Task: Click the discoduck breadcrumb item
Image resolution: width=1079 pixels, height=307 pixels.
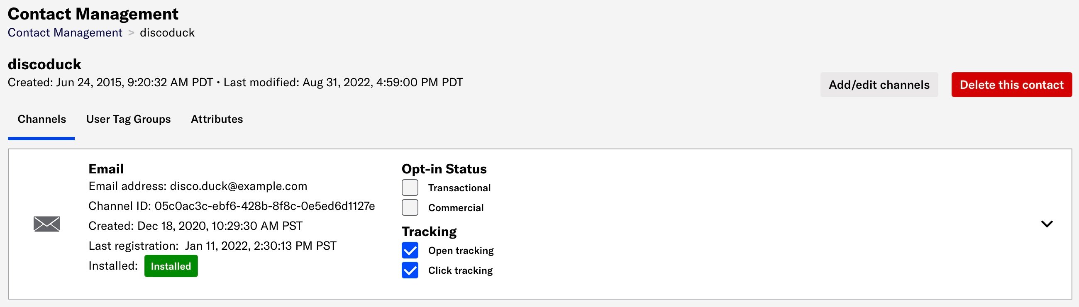Action: coord(167,33)
